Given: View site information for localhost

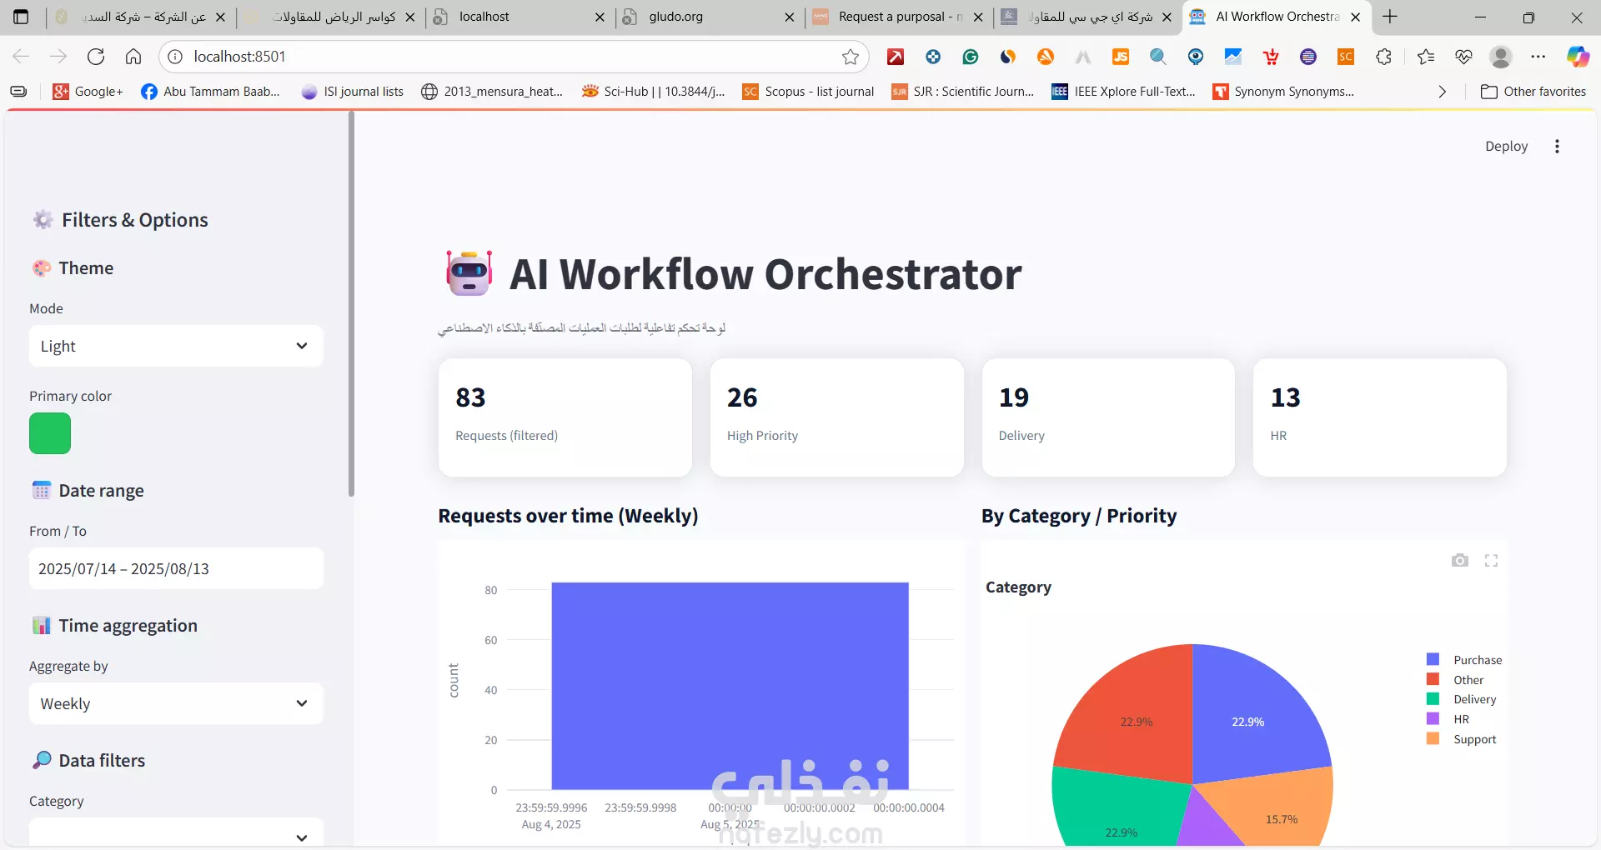Looking at the screenshot, I should tap(175, 57).
